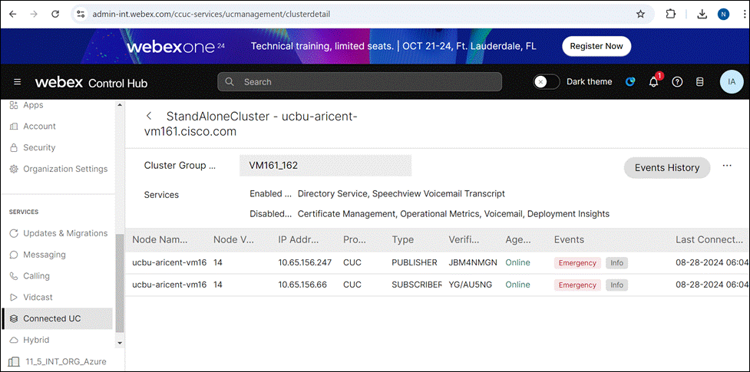The image size is (750, 372).
Task: Open the notifications bell
Action: click(x=654, y=82)
